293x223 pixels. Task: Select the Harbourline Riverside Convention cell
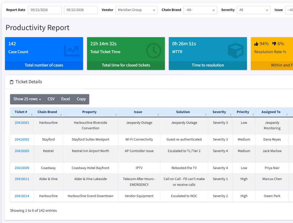[90, 125]
